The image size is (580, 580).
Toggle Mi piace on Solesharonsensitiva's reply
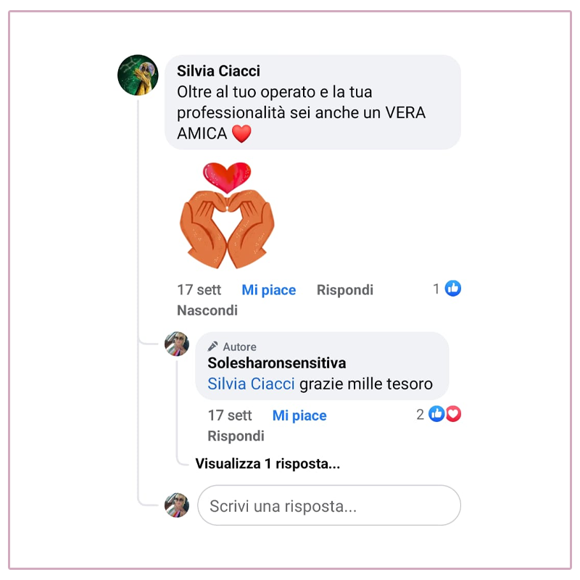point(299,415)
